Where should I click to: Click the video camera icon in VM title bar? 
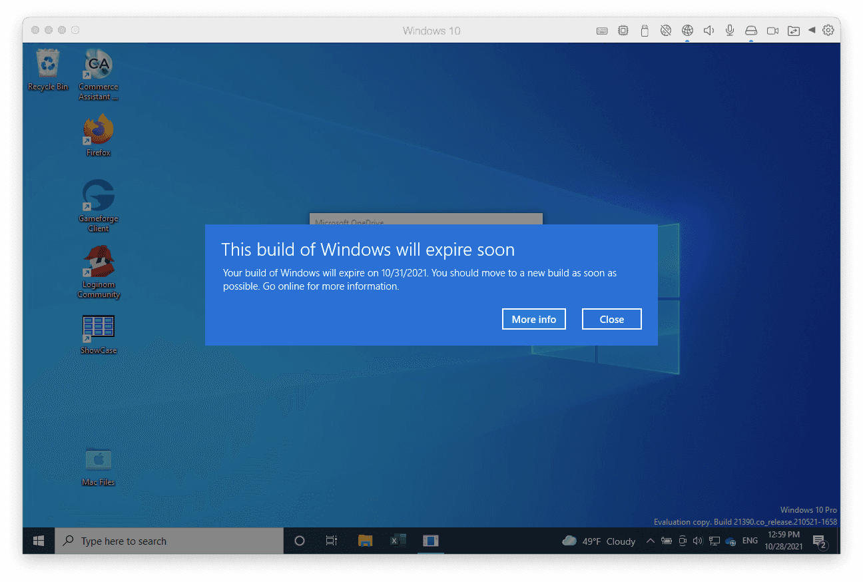coord(772,31)
